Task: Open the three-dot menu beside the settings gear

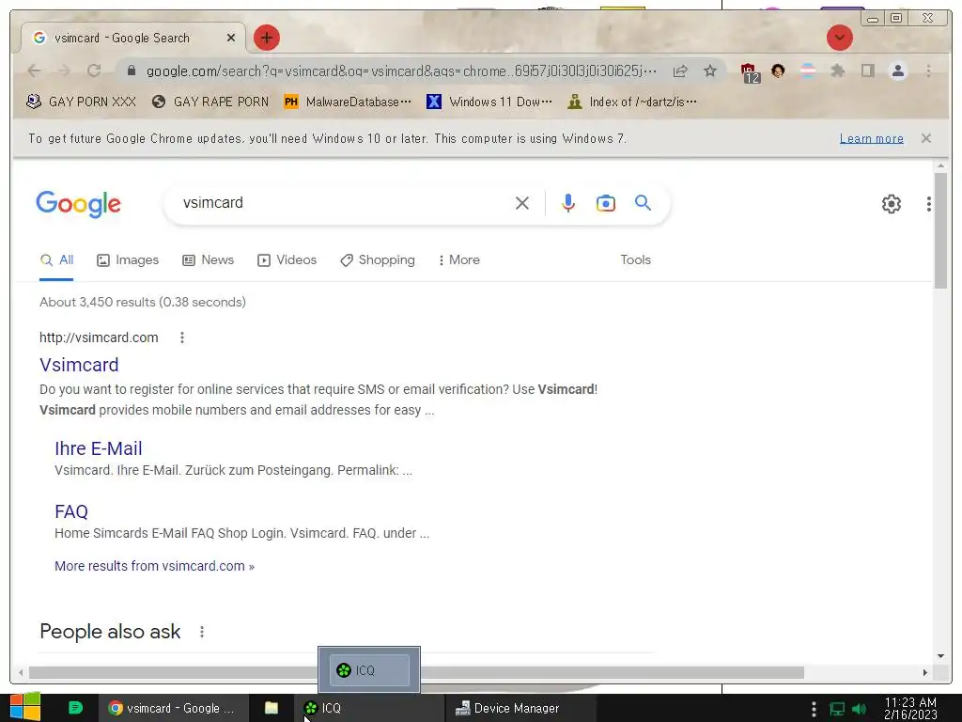Action: [x=929, y=204]
